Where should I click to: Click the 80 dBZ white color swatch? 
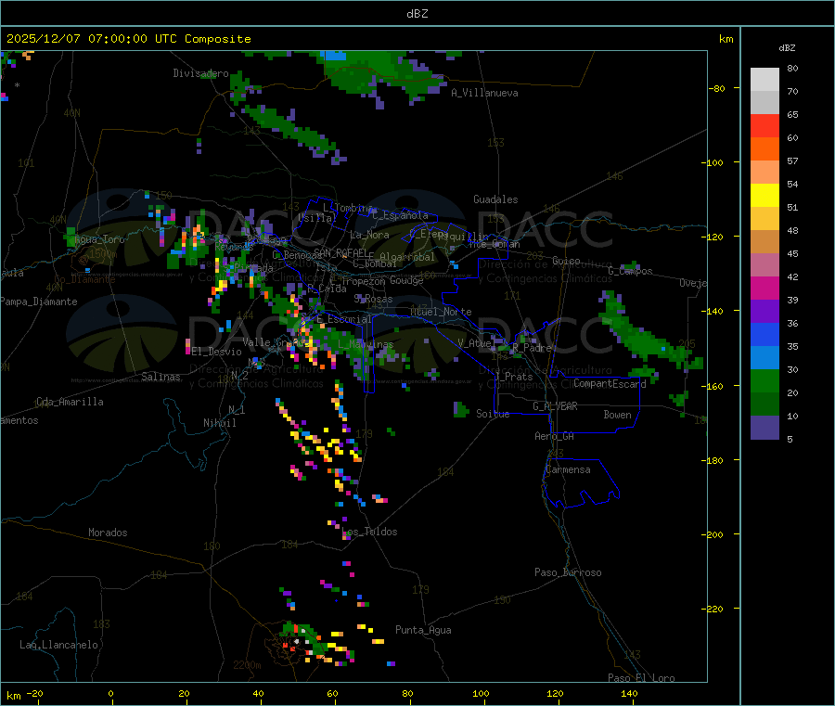[x=764, y=80]
